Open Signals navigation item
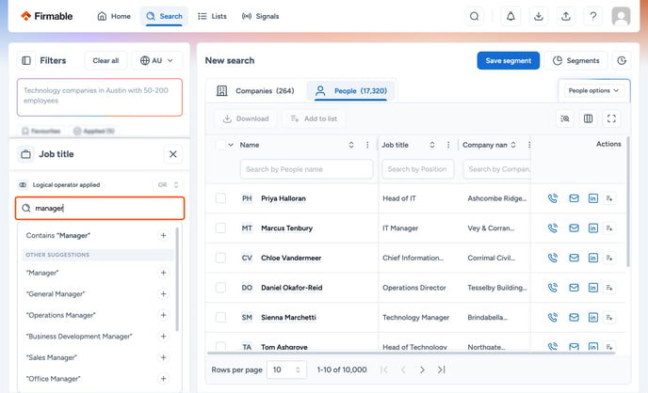 tap(260, 17)
